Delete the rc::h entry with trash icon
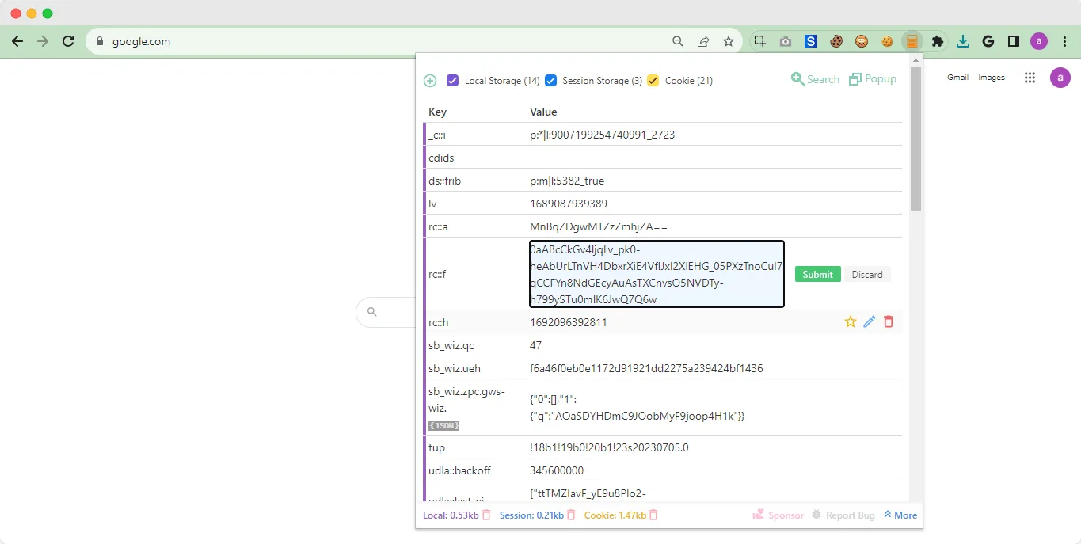The image size is (1081, 544). 889,321
